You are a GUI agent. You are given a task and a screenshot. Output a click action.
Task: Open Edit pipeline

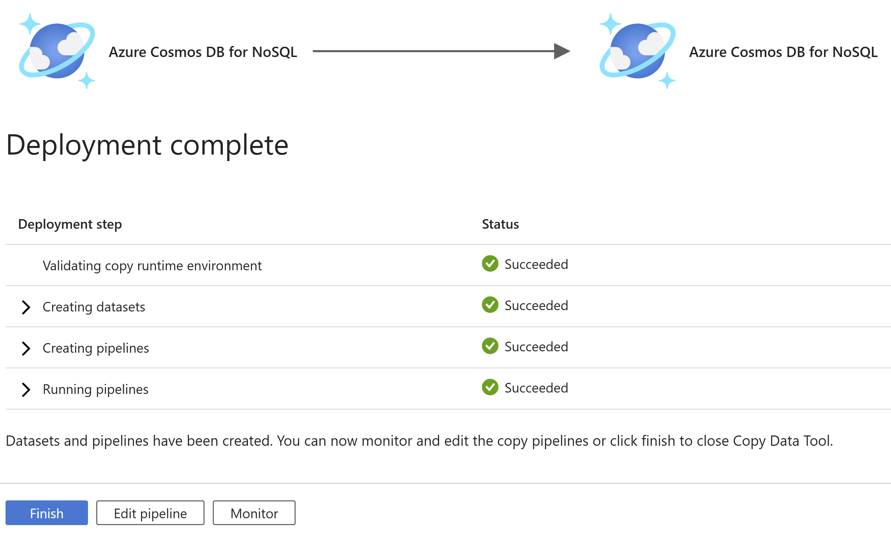point(150,513)
